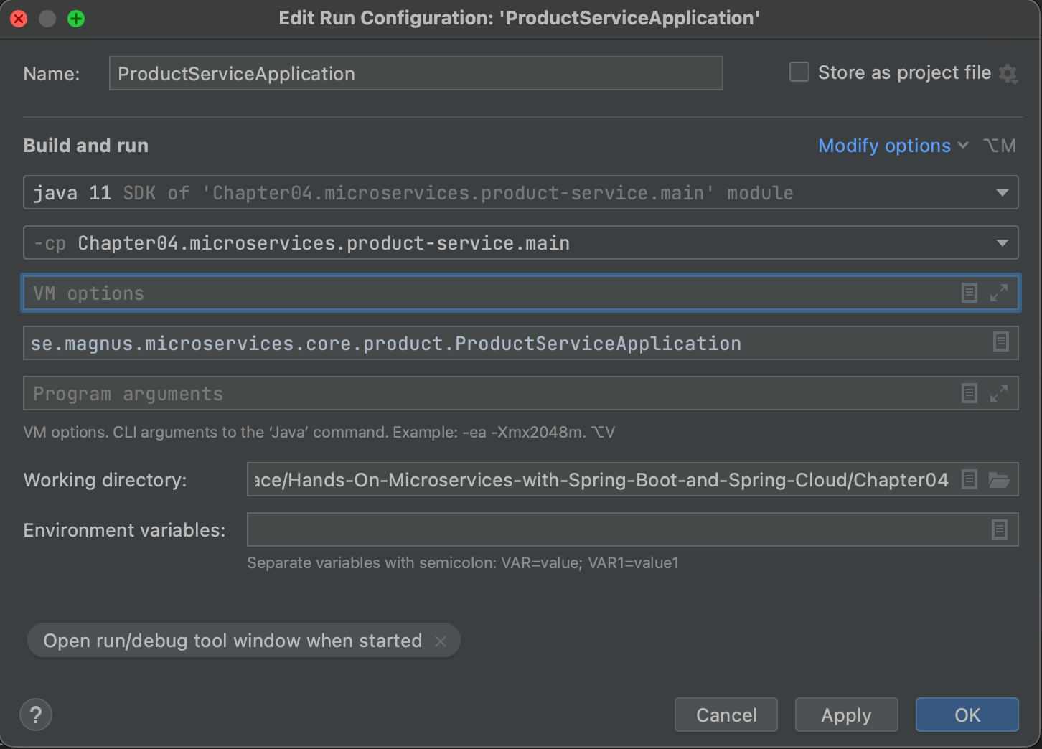
Task: Expand Program arguments into full editor
Action: click(x=1000, y=393)
